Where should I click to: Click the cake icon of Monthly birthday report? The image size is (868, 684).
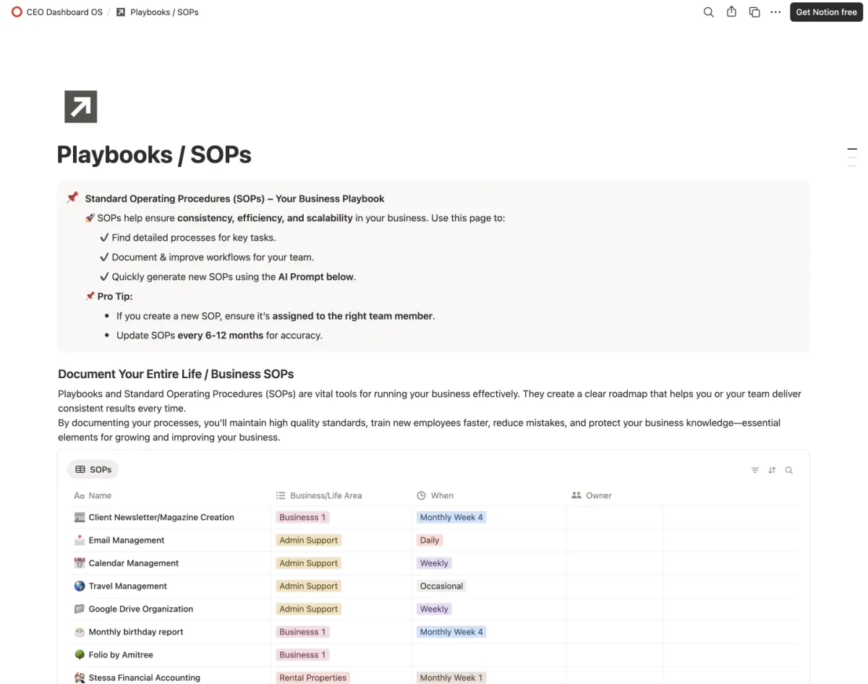(x=80, y=632)
